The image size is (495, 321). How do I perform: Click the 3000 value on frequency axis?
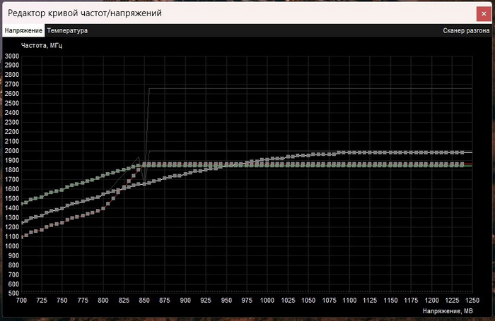tap(11, 56)
